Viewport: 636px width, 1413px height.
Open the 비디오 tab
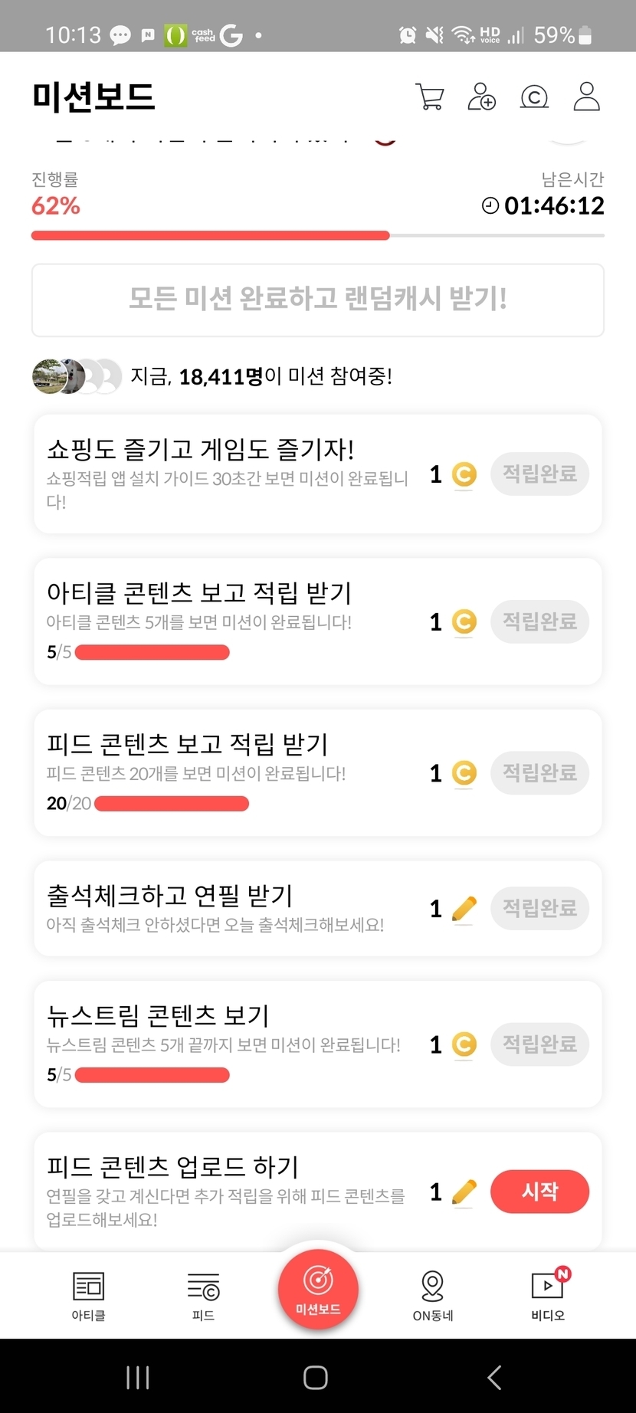click(x=547, y=1295)
